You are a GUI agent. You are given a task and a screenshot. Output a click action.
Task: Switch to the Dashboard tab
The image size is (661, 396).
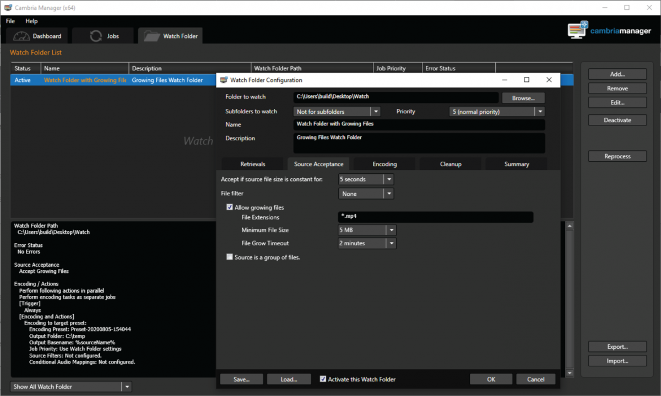37,36
